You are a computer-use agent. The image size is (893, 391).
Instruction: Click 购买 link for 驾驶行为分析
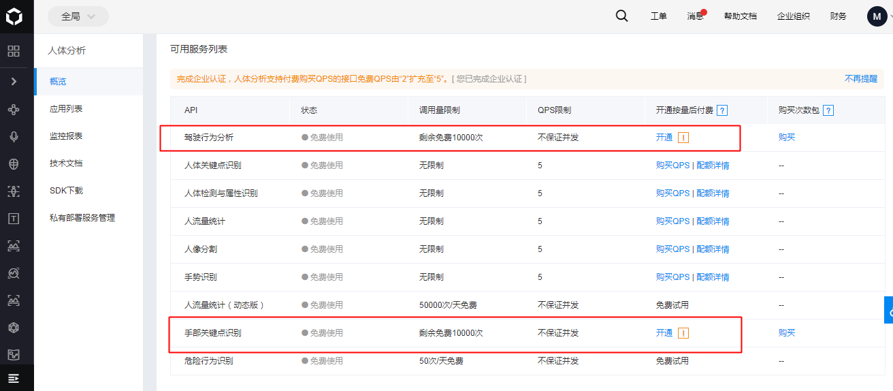coord(786,138)
